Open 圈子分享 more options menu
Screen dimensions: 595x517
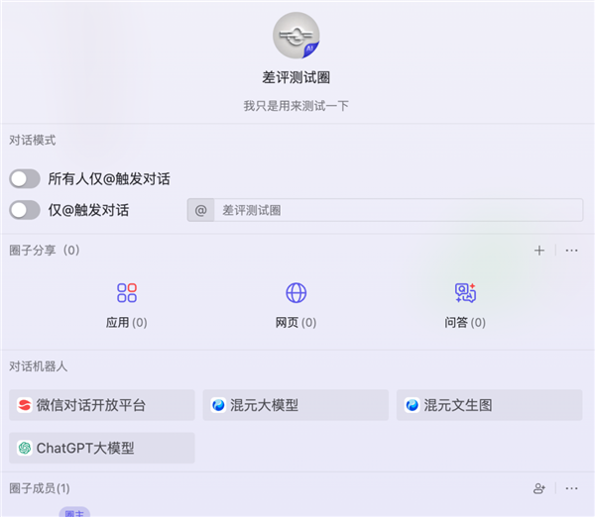point(571,251)
